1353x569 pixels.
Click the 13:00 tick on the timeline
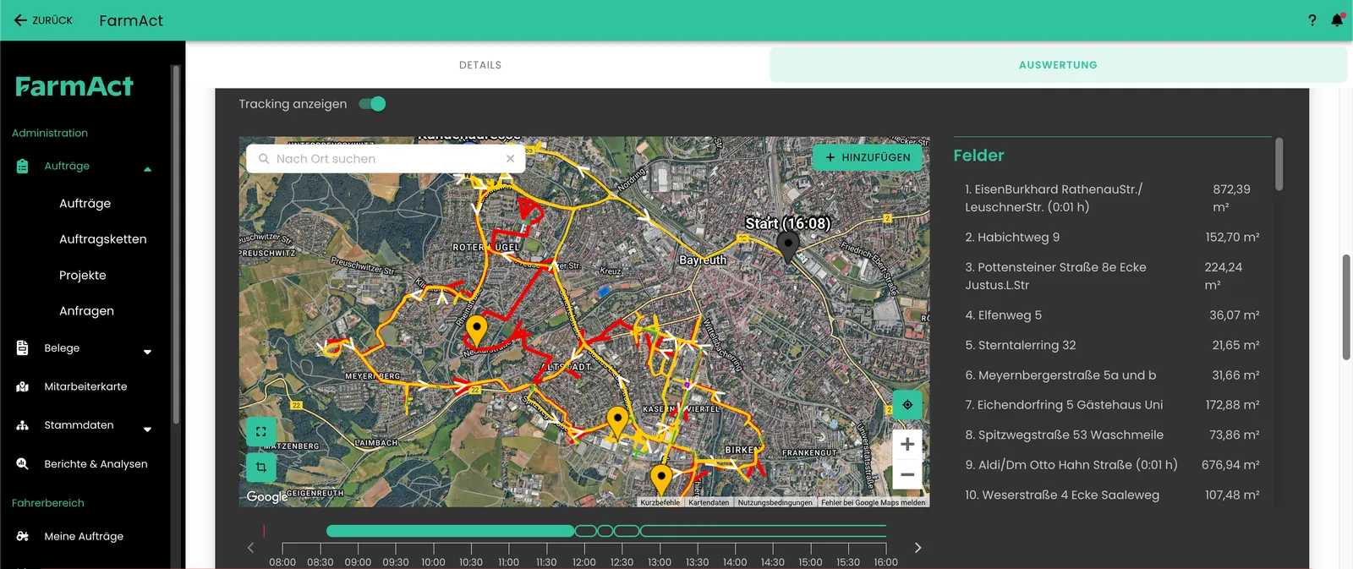pyautogui.click(x=660, y=549)
